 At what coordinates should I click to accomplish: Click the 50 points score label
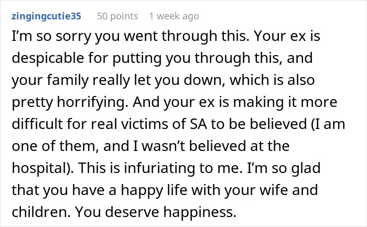[117, 16]
